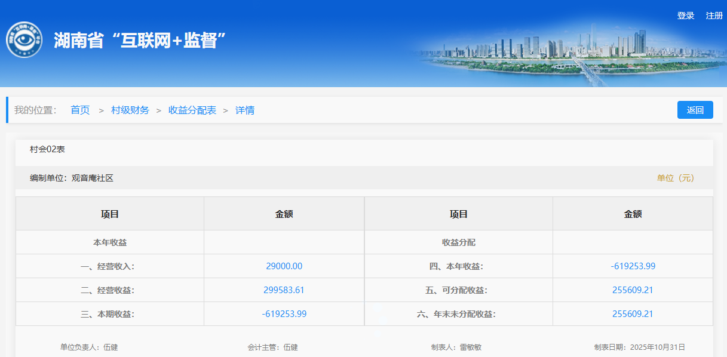Viewport: 727px width, 357px height.
Task: Click the left 项目 column header
Action: [x=110, y=214]
